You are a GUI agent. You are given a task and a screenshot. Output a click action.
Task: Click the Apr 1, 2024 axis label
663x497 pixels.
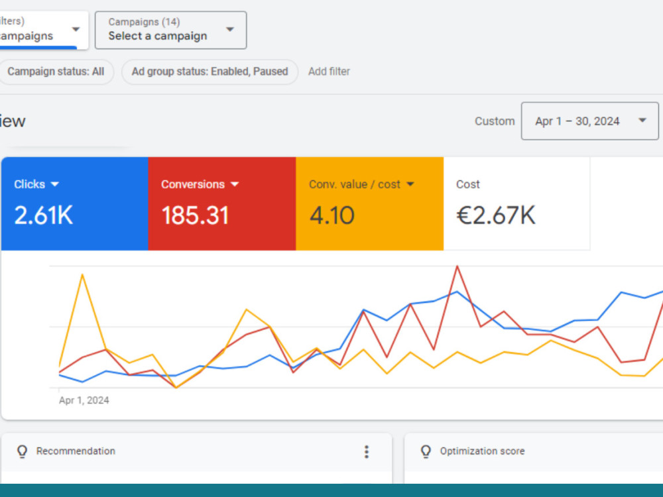84,400
